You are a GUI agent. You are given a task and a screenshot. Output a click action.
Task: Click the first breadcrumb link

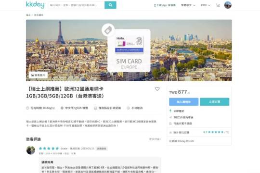[x=28, y=15]
